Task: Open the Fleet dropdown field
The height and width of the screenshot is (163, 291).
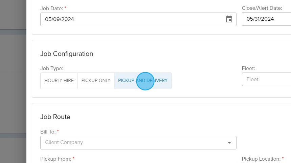Action: pos(266,79)
